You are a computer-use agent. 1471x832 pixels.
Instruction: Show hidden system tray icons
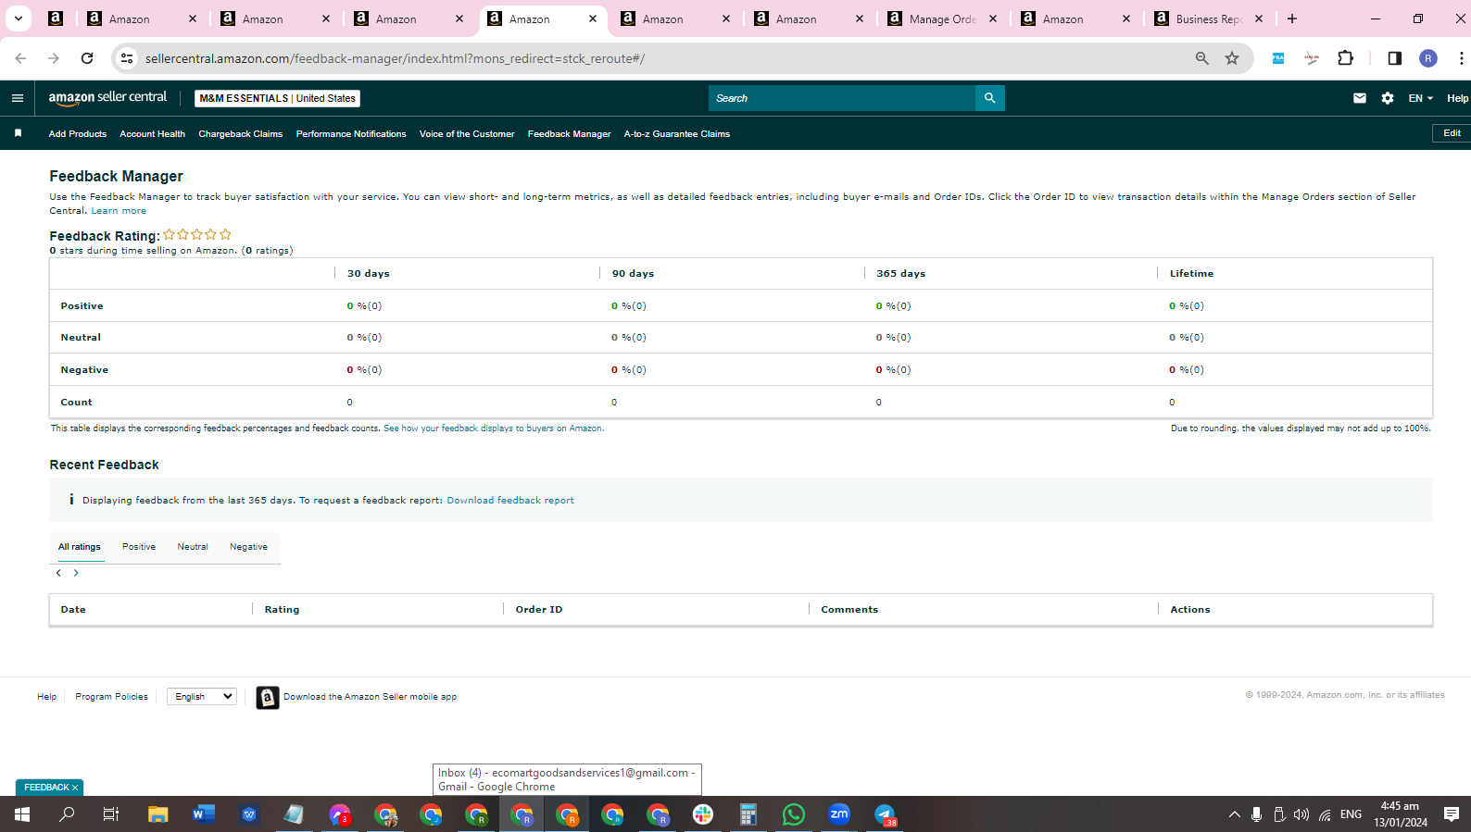(x=1234, y=814)
